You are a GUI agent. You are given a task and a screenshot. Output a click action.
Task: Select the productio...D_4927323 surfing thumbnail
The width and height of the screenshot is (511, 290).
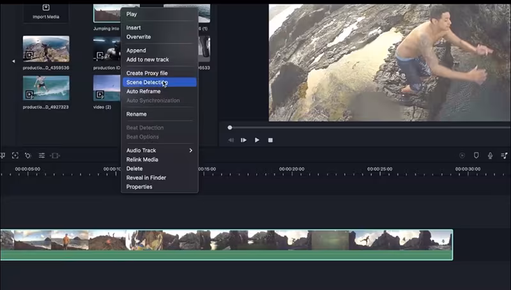(x=46, y=88)
